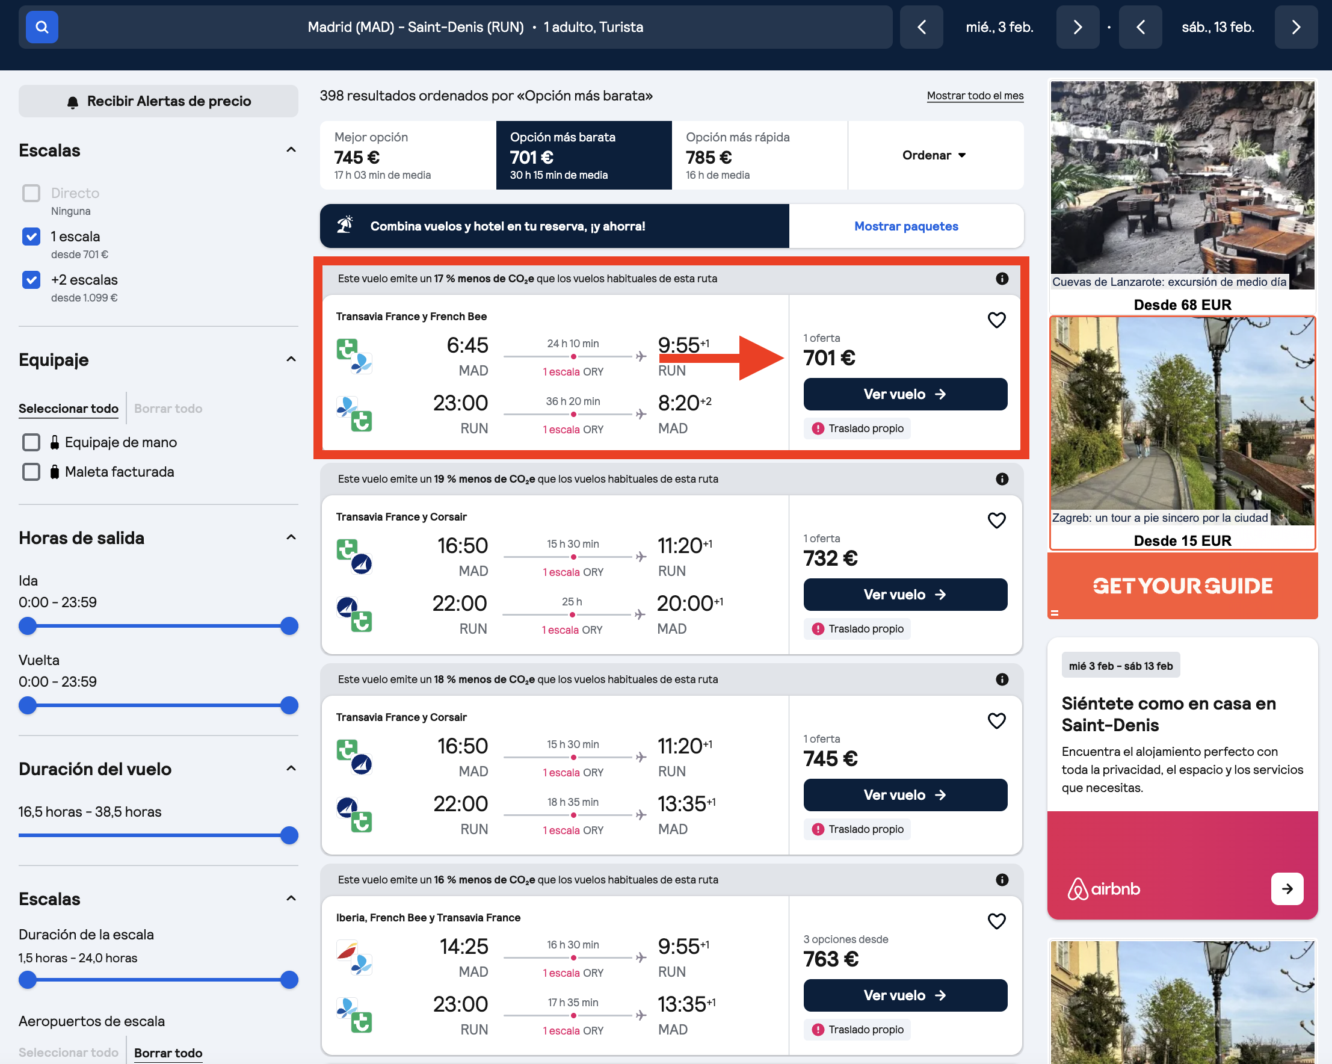Click Seleccionar todo under Equipaje
Screen dimensions: 1332x1064
(69, 409)
